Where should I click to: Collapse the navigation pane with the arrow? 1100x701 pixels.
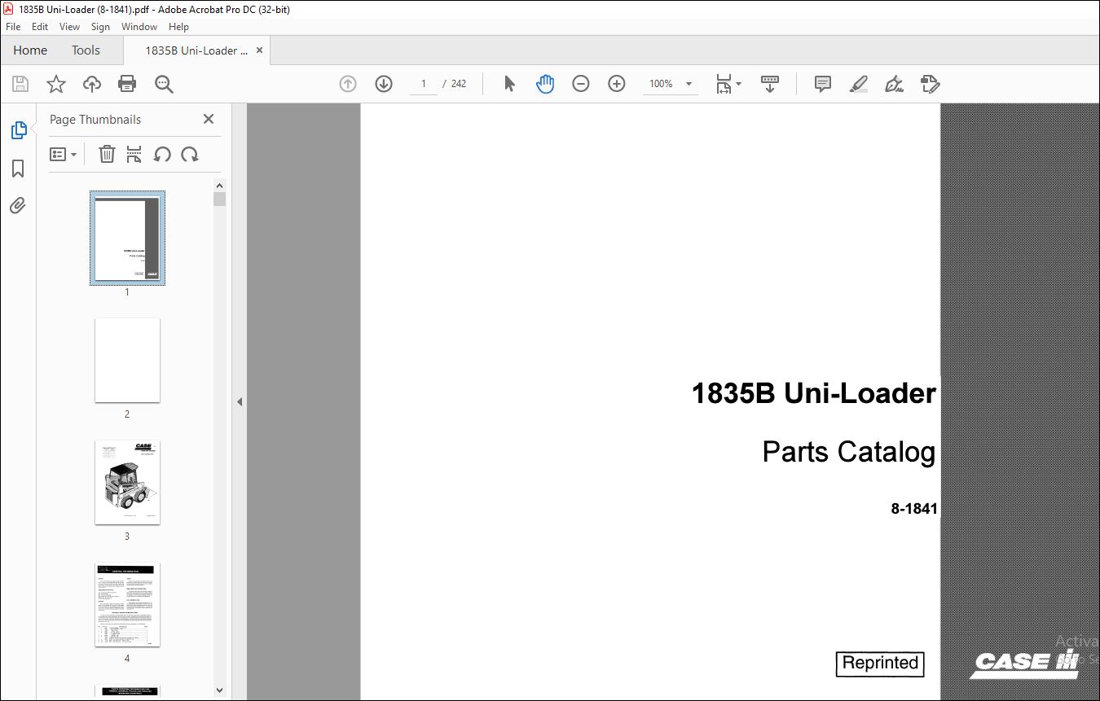tap(240, 401)
